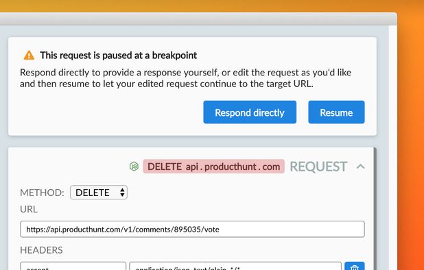This screenshot has width=424, height=270.
Task: Click the breakpoint description paragraph
Action: coord(185,78)
